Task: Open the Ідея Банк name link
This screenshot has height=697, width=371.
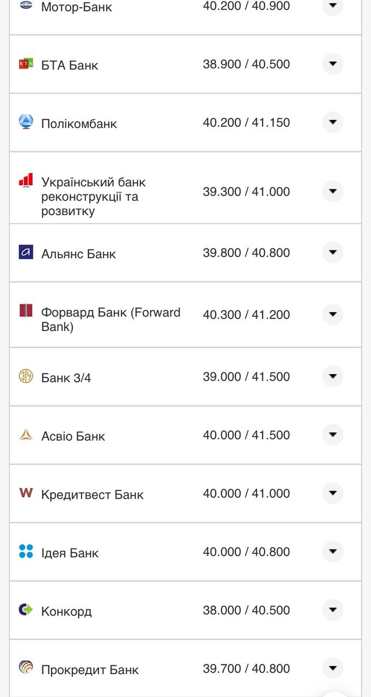Action: 70,553
